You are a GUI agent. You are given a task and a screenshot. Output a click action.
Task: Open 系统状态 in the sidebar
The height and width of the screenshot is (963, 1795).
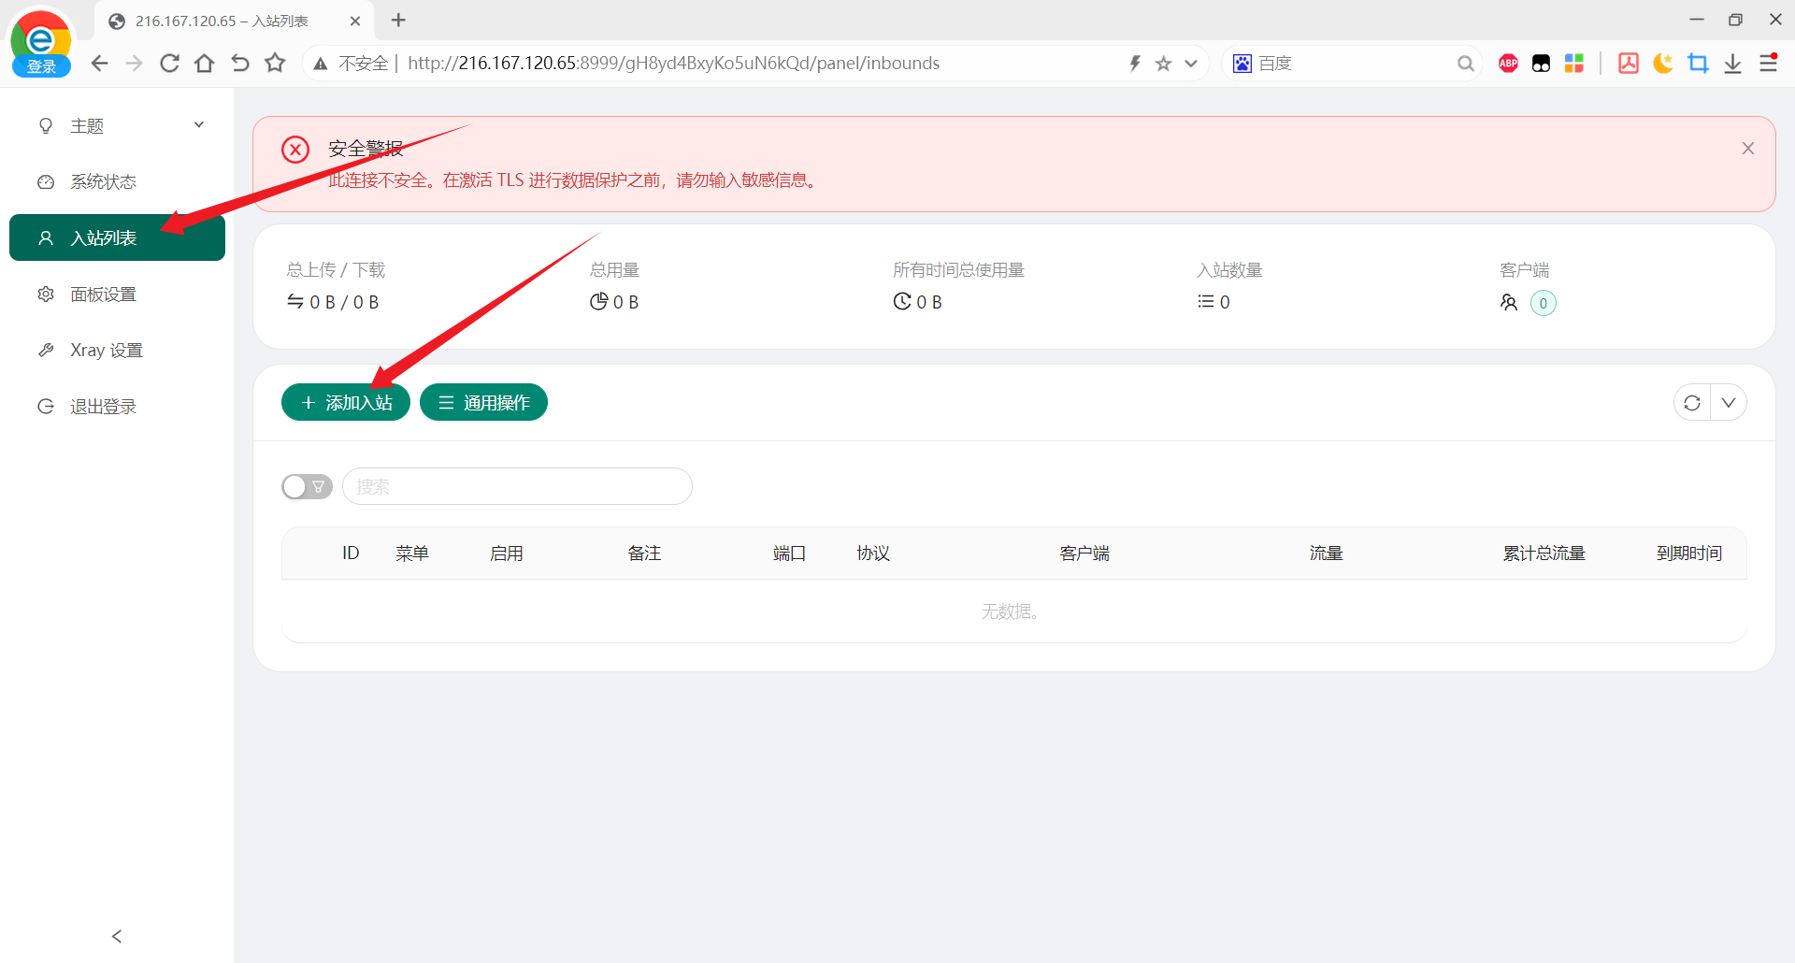click(x=104, y=182)
